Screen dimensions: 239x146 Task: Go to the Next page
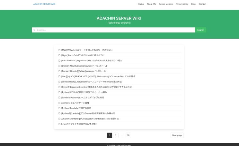point(177,135)
